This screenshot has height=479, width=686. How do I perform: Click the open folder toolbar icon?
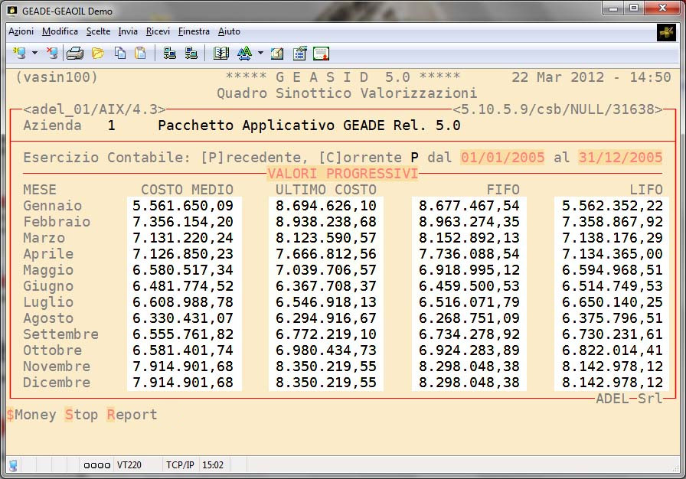click(97, 53)
